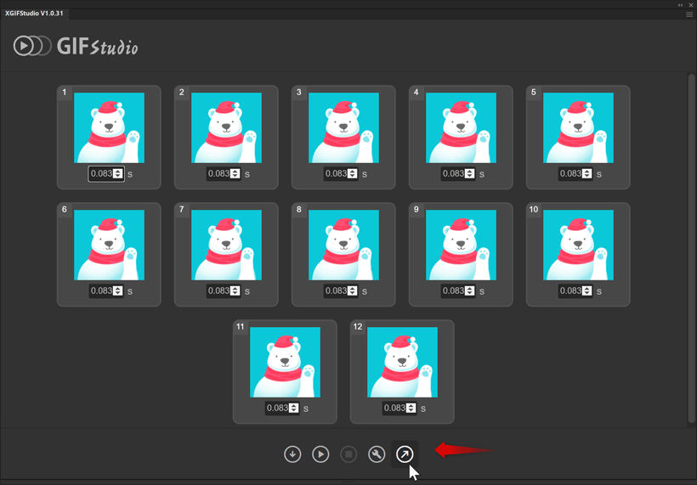The height and width of the screenshot is (485, 697).
Task: Adjust frame 3 duration stepper arrows
Action: (x=353, y=173)
